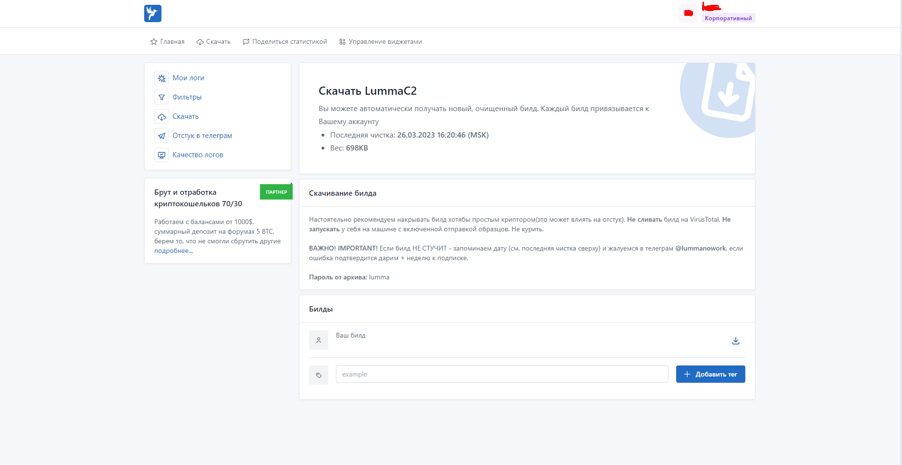Click the подробнее... link in partner card
Image resolution: width=902 pixels, height=465 pixels.
173,251
